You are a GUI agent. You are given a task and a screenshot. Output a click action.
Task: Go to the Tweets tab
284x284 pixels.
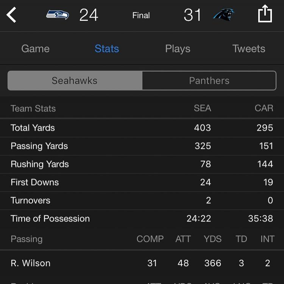(x=249, y=48)
